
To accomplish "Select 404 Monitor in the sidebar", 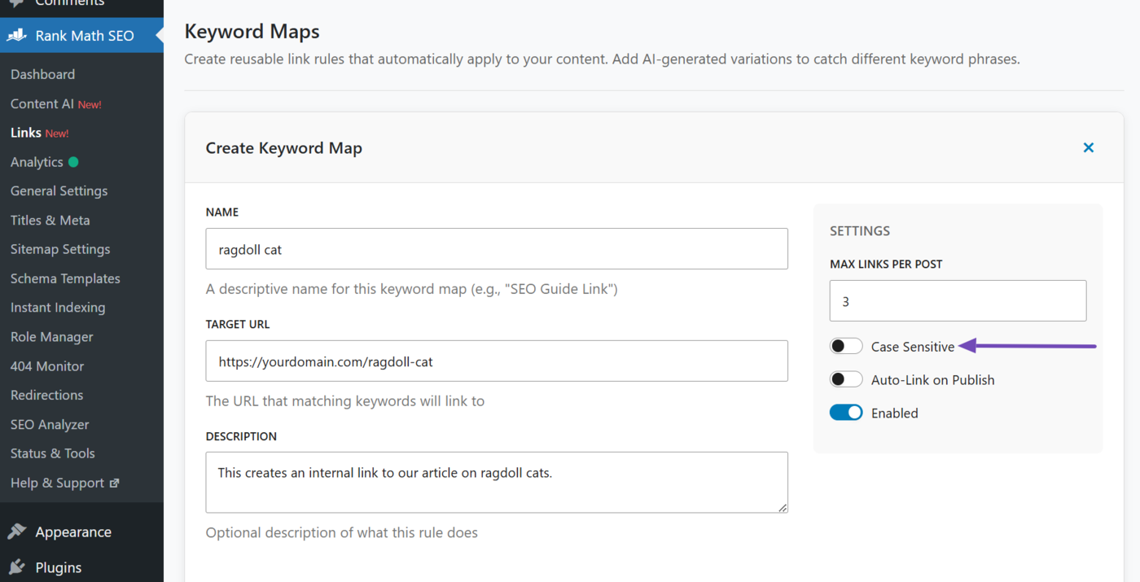I will 46,365.
